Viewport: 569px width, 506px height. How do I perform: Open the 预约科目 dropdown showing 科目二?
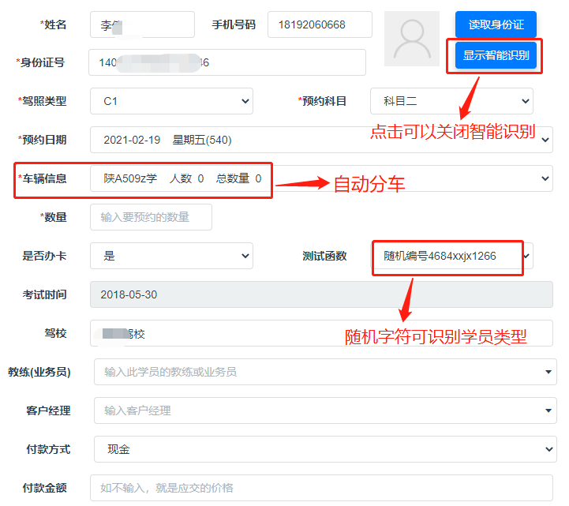[451, 101]
